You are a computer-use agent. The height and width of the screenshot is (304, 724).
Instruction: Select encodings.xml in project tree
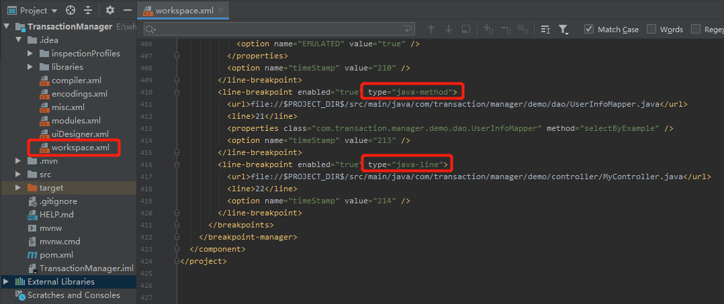click(x=79, y=94)
